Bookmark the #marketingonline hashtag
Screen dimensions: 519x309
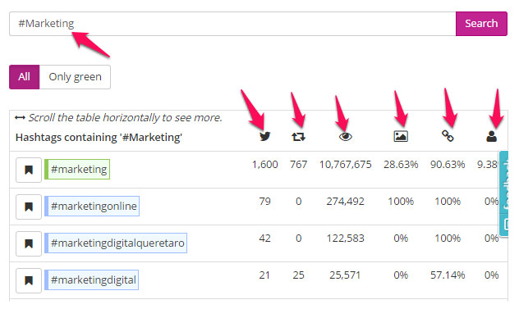point(29,207)
